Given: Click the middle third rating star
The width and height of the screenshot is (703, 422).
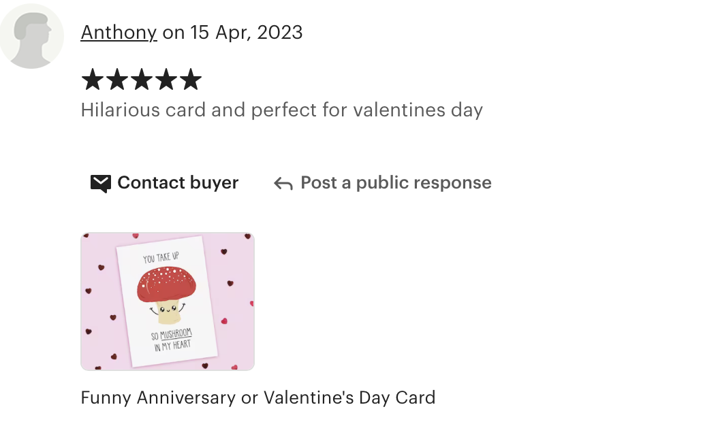Looking at the screenshot, I should pos(142,79).
